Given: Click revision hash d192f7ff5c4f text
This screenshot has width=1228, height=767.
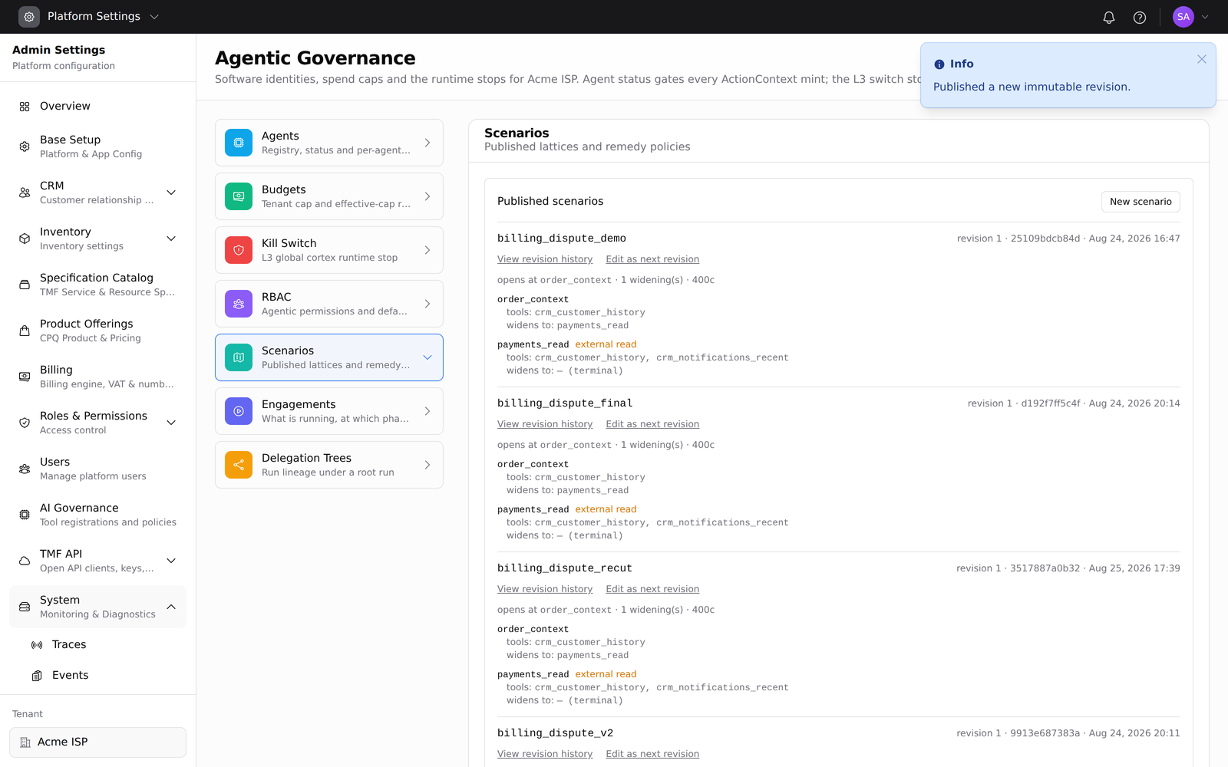Looking at the screenshot, I should coord(1051,403).
